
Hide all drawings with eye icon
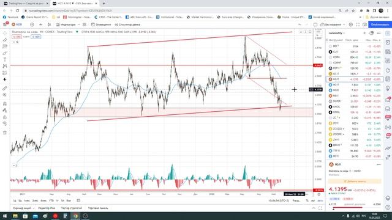pyautogui.click(x=5, y=123)
